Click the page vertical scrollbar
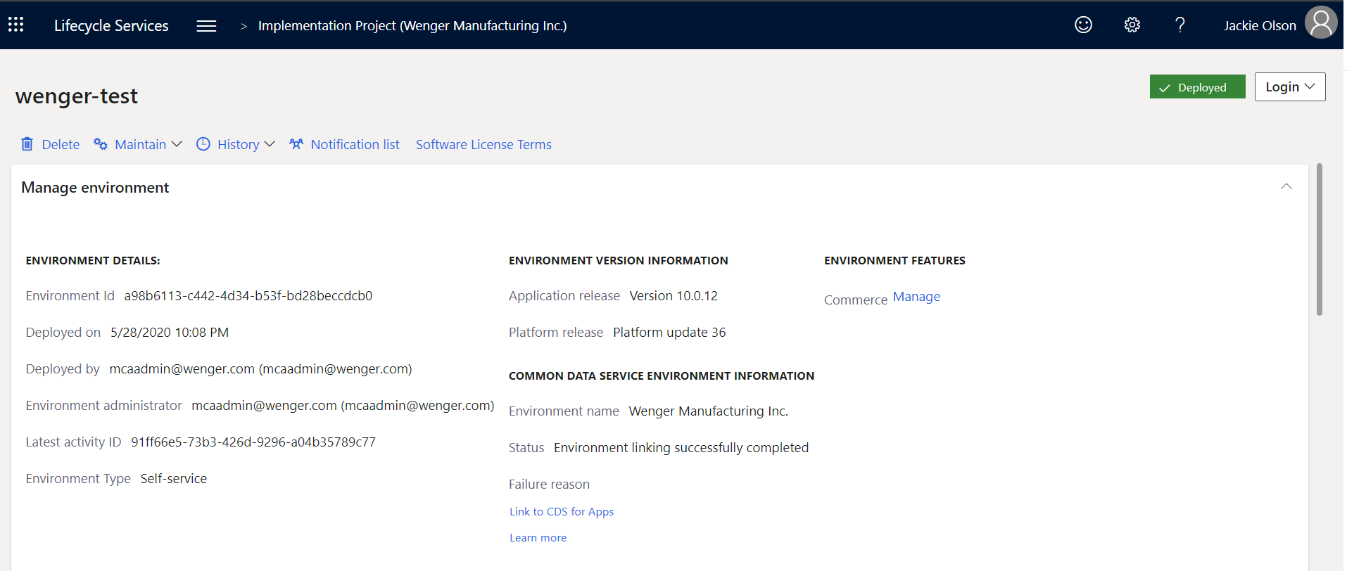 click(1320, 239)
